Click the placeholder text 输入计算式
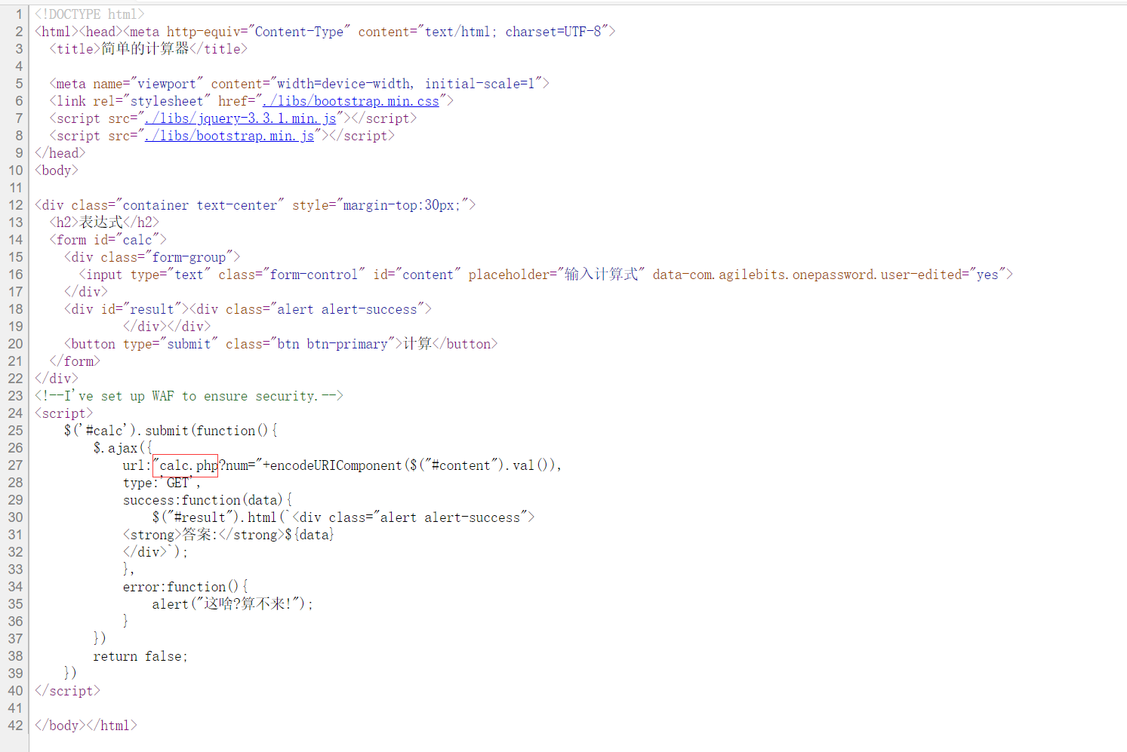 [x=602, y=275]
